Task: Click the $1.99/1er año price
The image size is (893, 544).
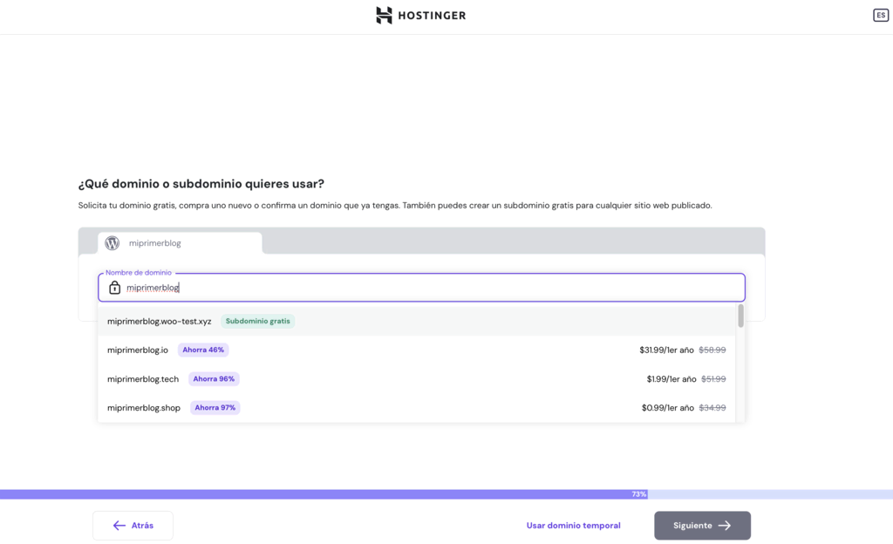Action: (671, 379)
